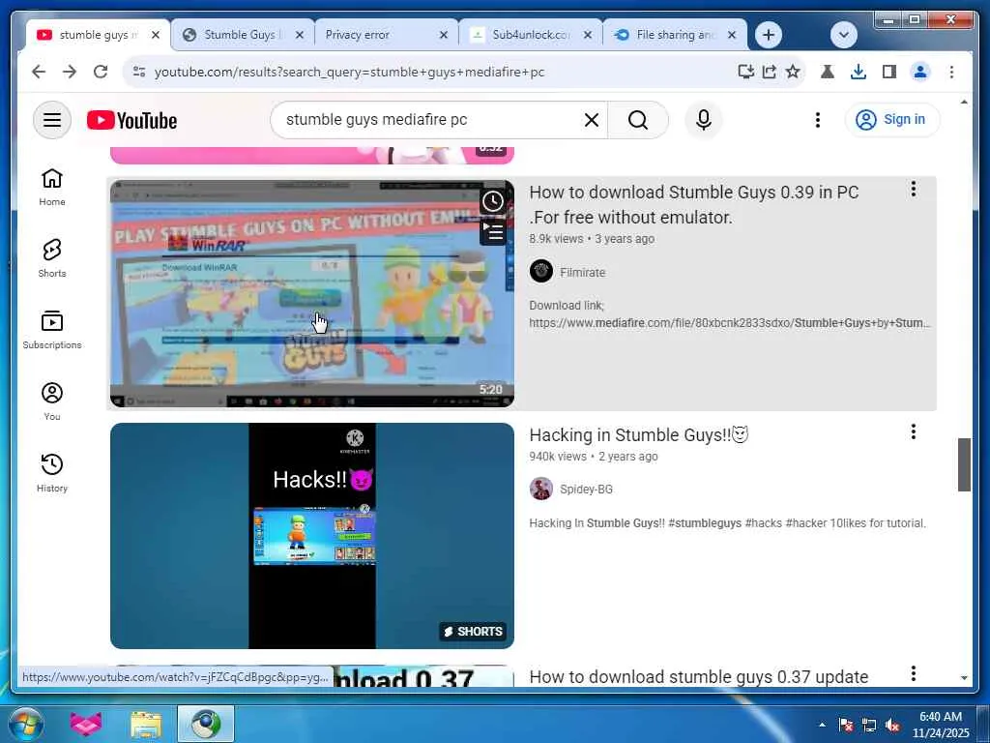Image resolution: width=990 pixels, height=743 pixels.
Task: Open Subscriptions in the sidebar
Action: tap(52, 330)
